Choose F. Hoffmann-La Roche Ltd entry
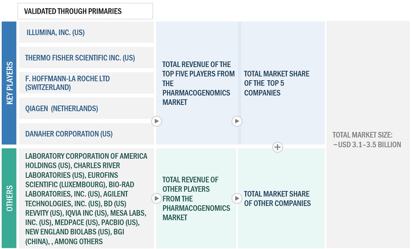The image size is (411, 249). click(x=86, y=83)
